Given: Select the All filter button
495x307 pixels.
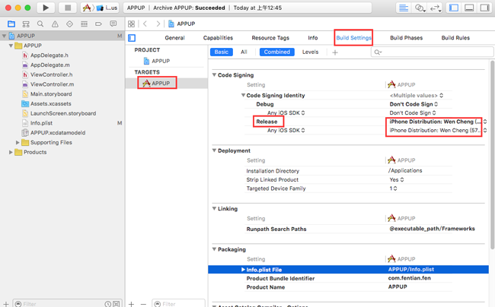Looking at the screenshot, I should coord(244,52).
